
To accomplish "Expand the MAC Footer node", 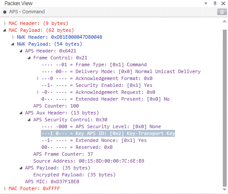I will (5, 188).
